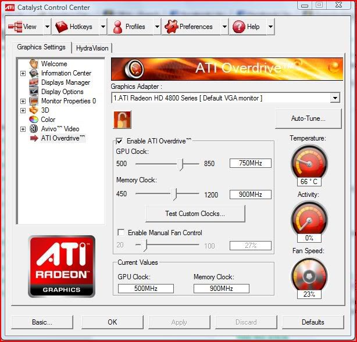This screenshot has height=342, width=357.
Task: Select Color in the tree
Action: 48,120
